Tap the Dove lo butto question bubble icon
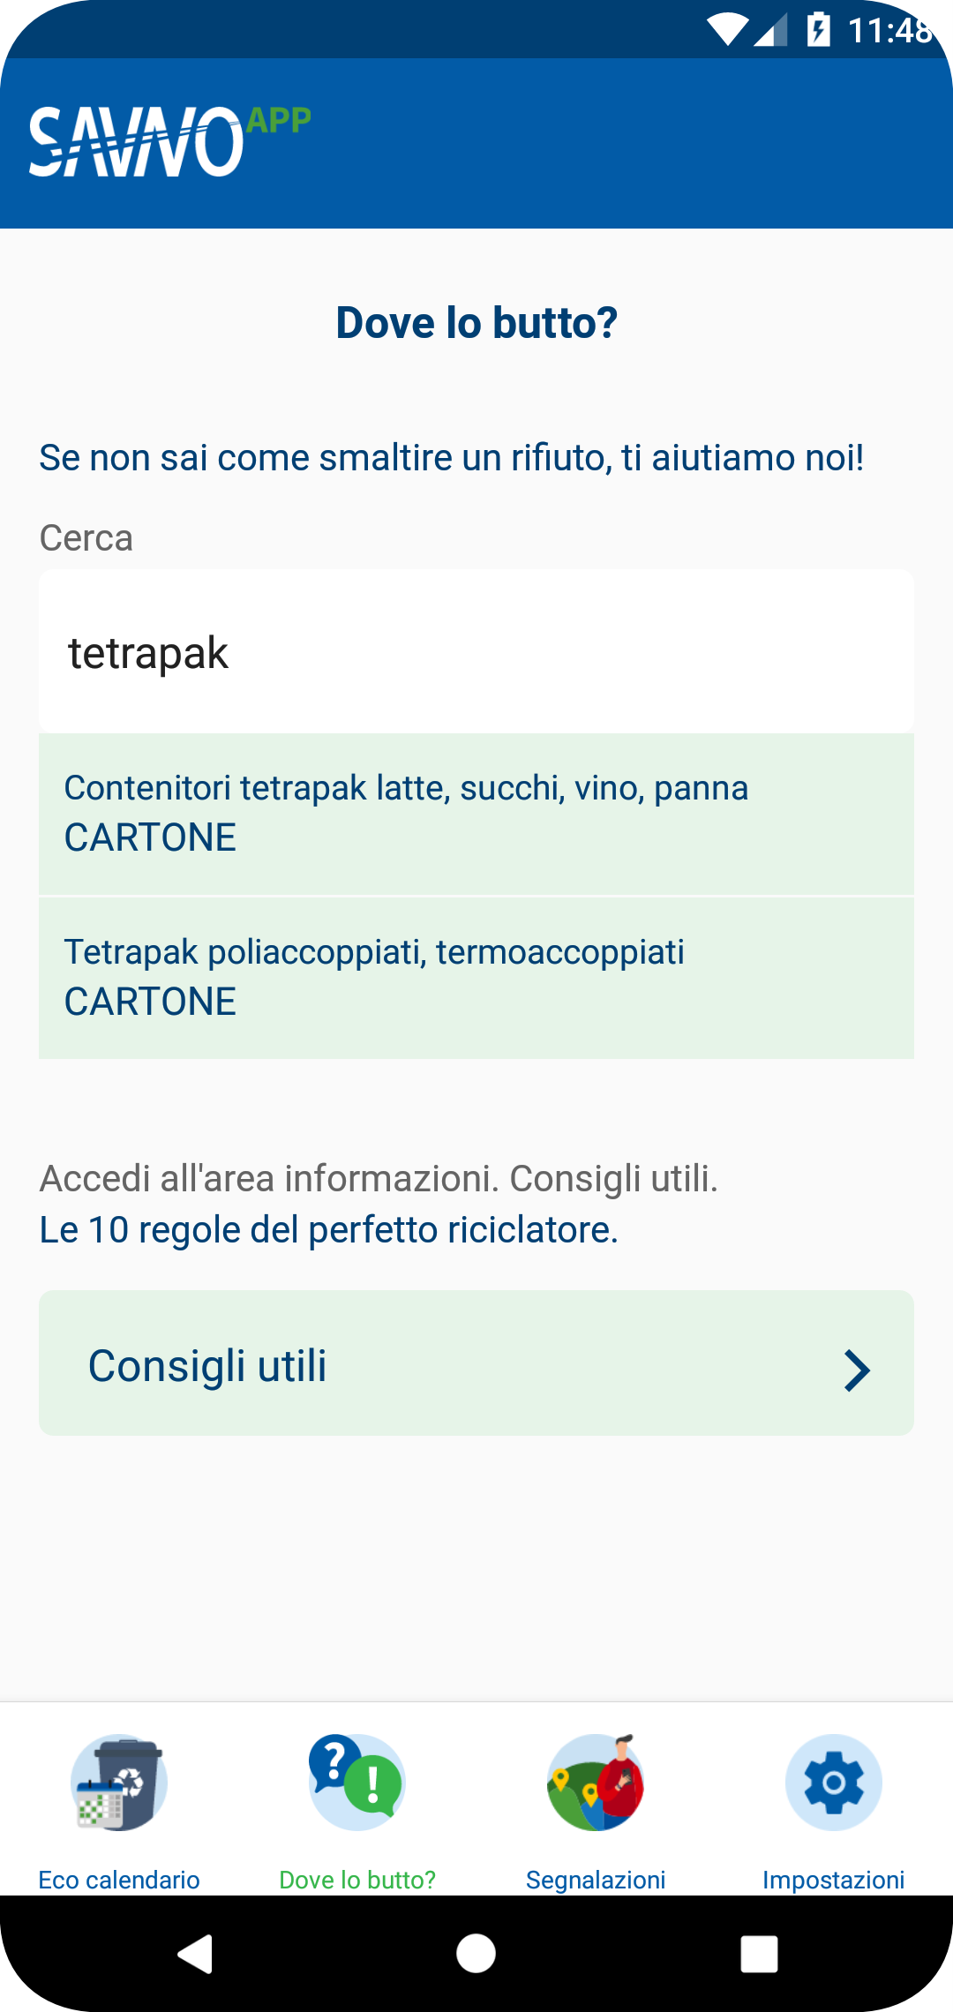Image resolution: width=953 pixels, height=2012 pixels. (357, 1782)
